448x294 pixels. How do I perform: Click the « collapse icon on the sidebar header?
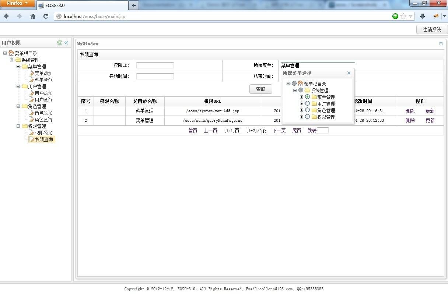[x=66, y=43]
